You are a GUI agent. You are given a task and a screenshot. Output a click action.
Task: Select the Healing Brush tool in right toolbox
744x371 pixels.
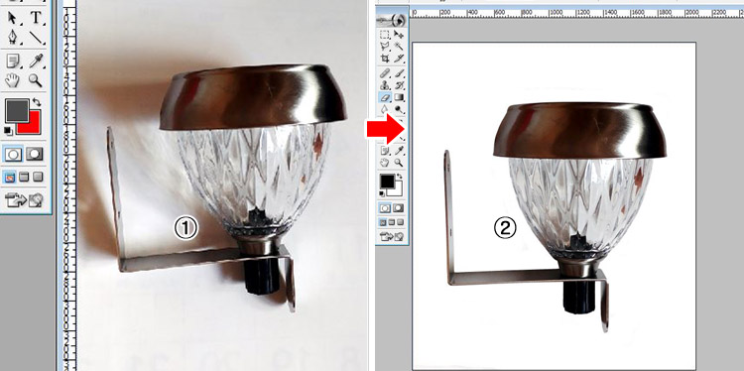pos(385,73)
